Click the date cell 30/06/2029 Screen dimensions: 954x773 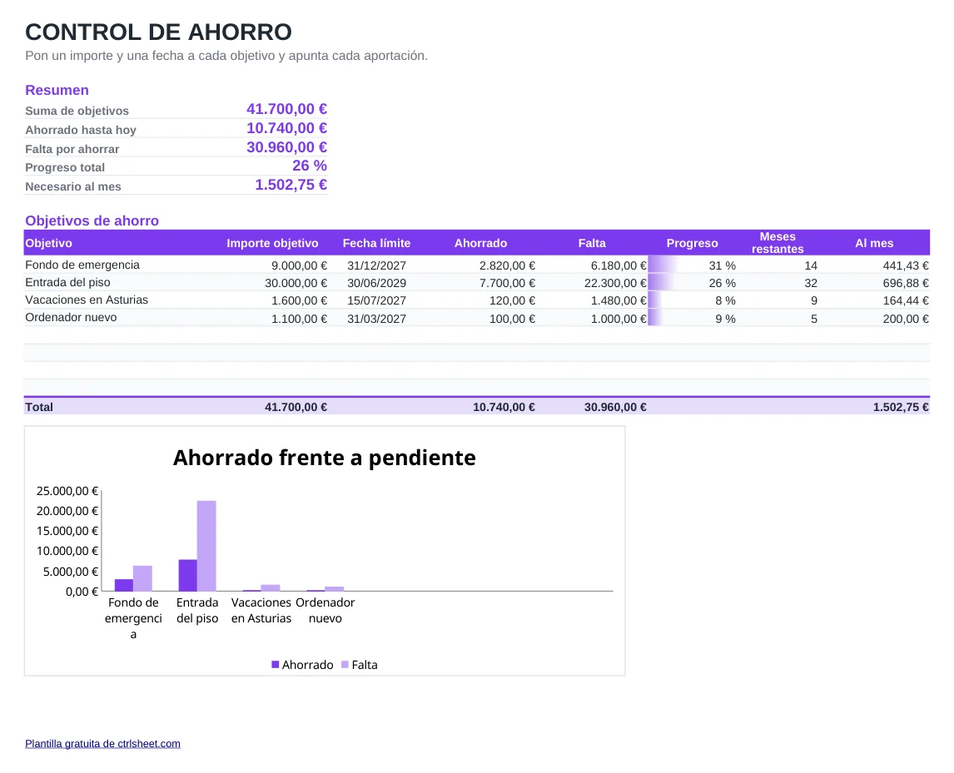tap(376, 284)
